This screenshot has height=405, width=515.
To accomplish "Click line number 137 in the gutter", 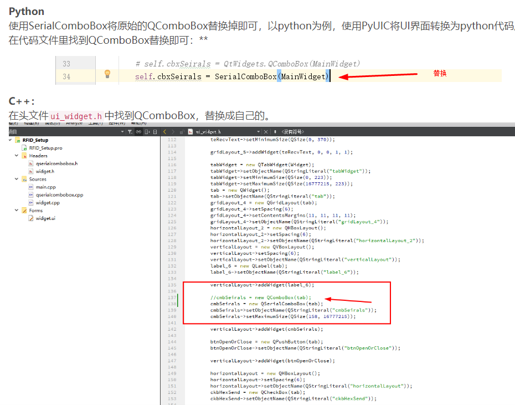I will [x=172, y=298].
